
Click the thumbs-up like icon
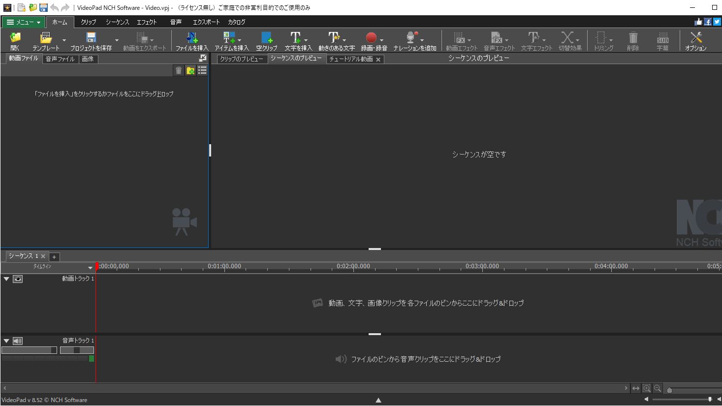pyautogui.click(x=698, y=22)
